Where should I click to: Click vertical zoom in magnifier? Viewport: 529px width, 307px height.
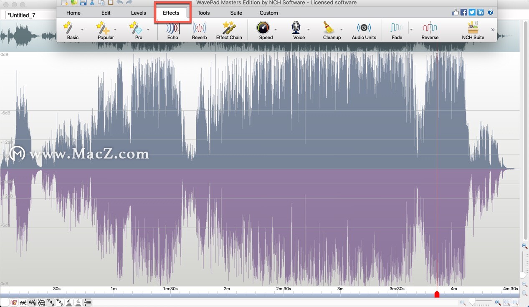click(525, 246)
